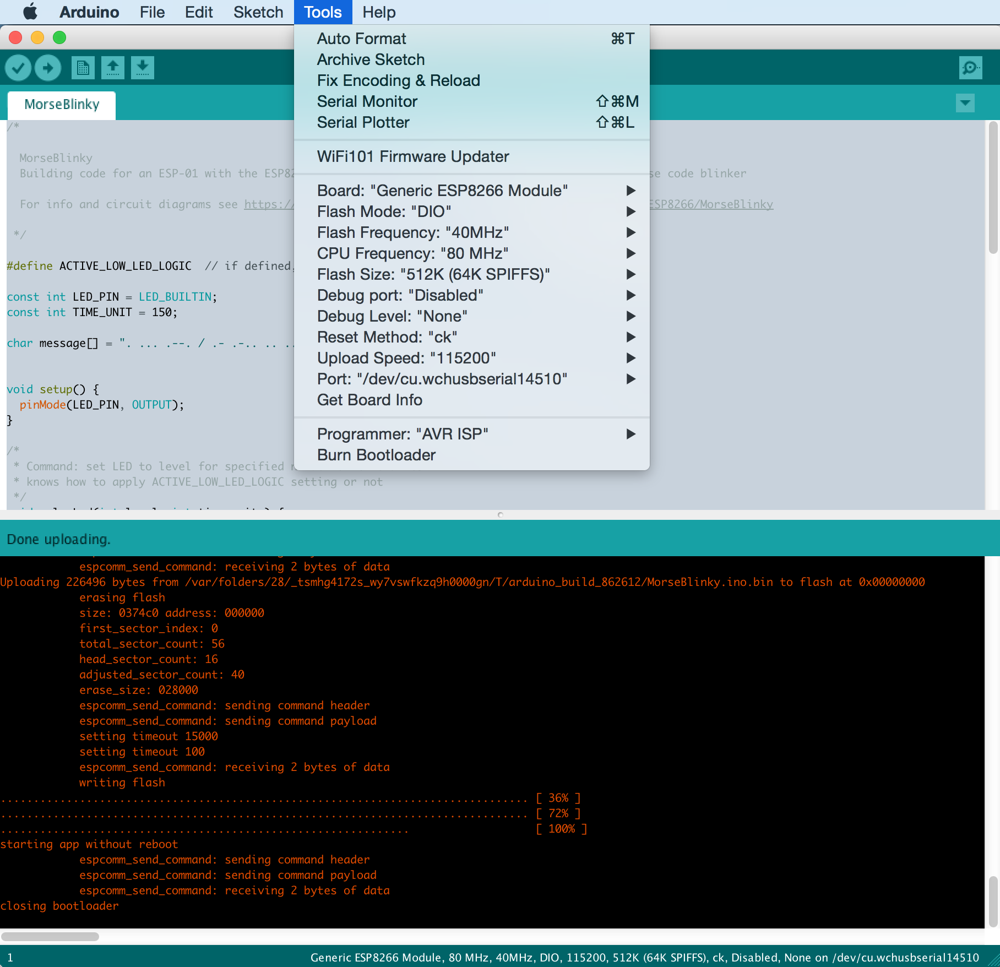The height and width of the screenshot is (967, 1000).
Task: Click the 'void setup() {' code line
Action: [53, 389]
